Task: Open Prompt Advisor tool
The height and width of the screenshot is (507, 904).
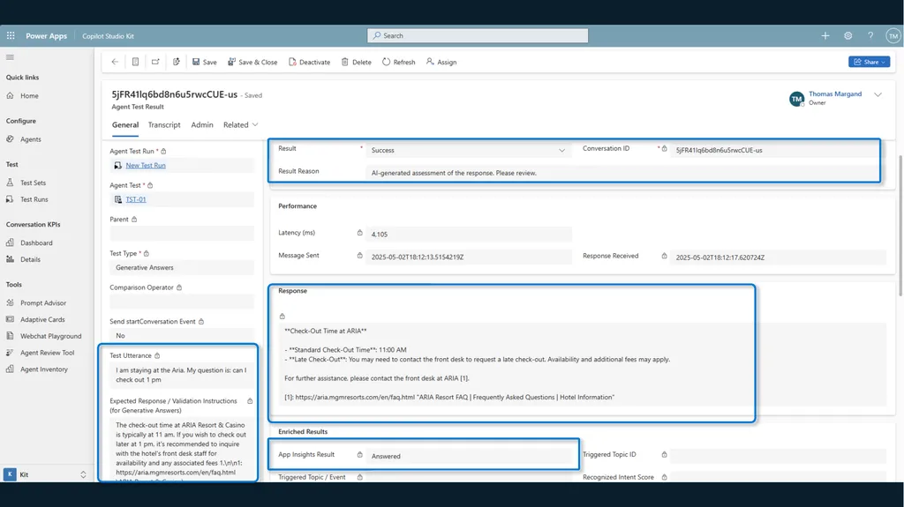Action: click(x=43, y=302)
